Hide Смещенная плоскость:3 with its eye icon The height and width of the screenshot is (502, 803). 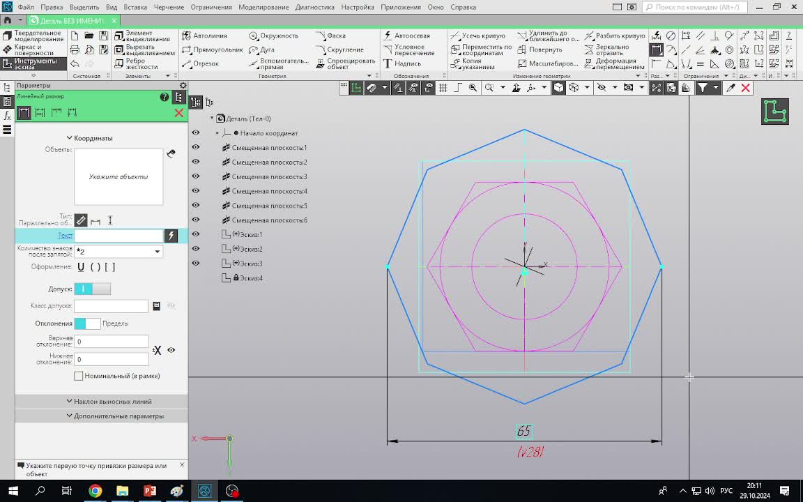196,176
